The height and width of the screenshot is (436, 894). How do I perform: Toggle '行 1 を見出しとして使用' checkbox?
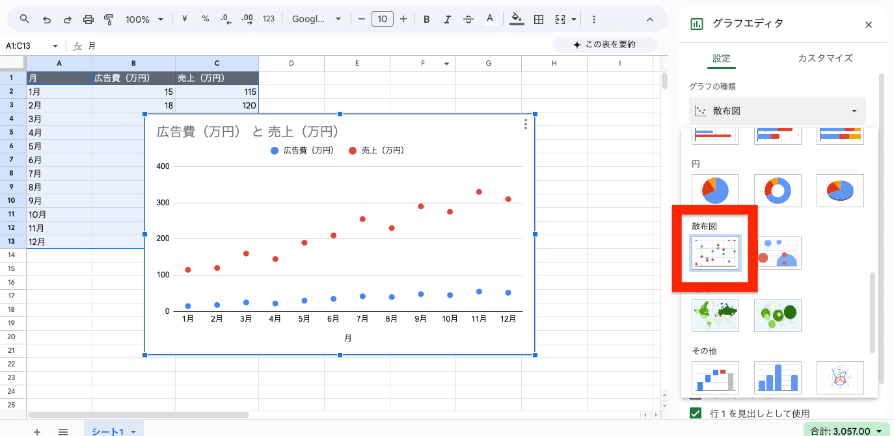point(696,413)
